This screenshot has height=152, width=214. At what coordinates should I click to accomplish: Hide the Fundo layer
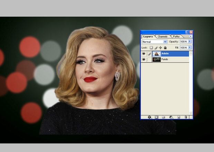144,59
